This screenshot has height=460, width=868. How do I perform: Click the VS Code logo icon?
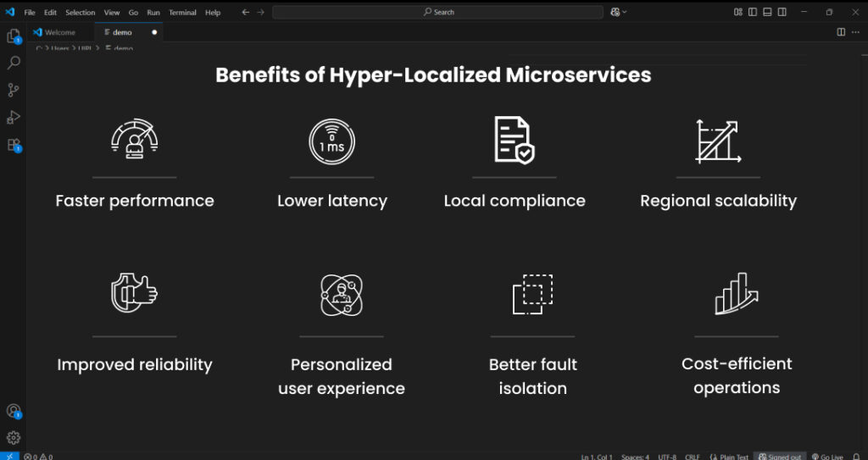tap(10, 12)
